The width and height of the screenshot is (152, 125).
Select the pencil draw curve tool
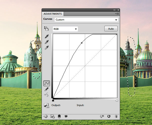(46, 89)
